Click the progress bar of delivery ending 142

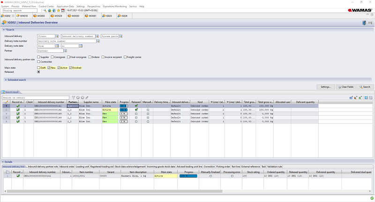[124, 110]
